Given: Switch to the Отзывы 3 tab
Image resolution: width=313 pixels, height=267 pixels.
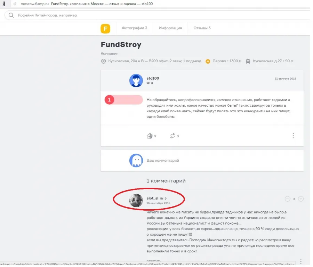Looking at the screenshot, I should [x=202, y=28].
